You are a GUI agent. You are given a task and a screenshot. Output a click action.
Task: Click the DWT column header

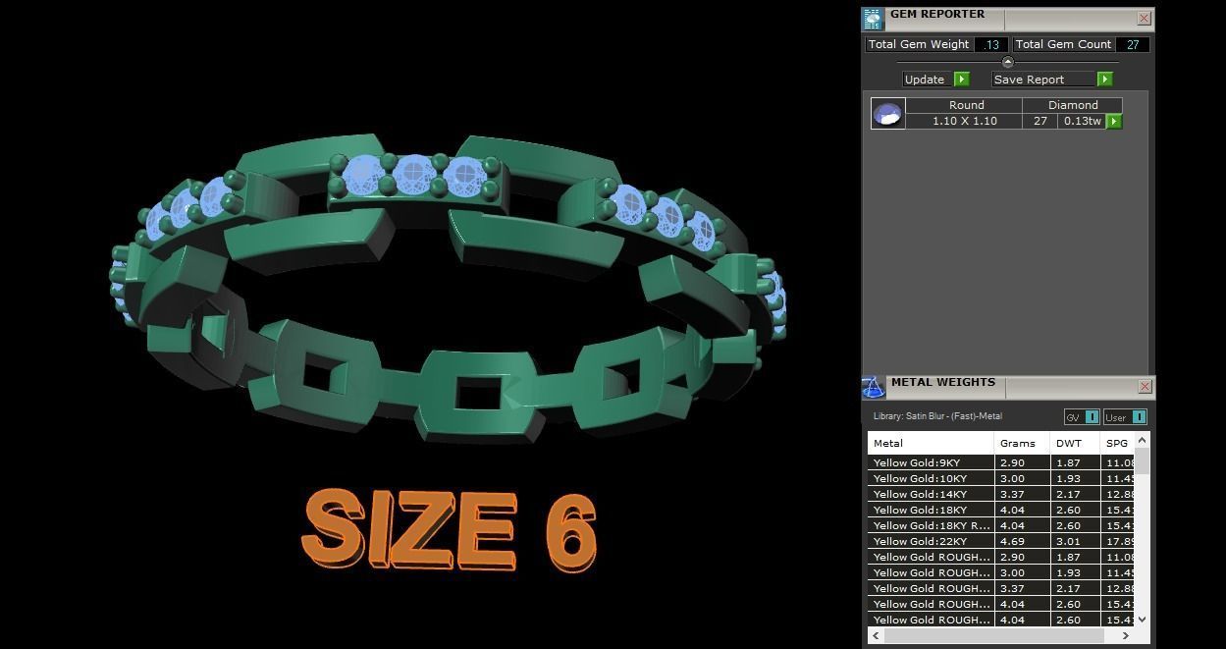coord(1075,443)
